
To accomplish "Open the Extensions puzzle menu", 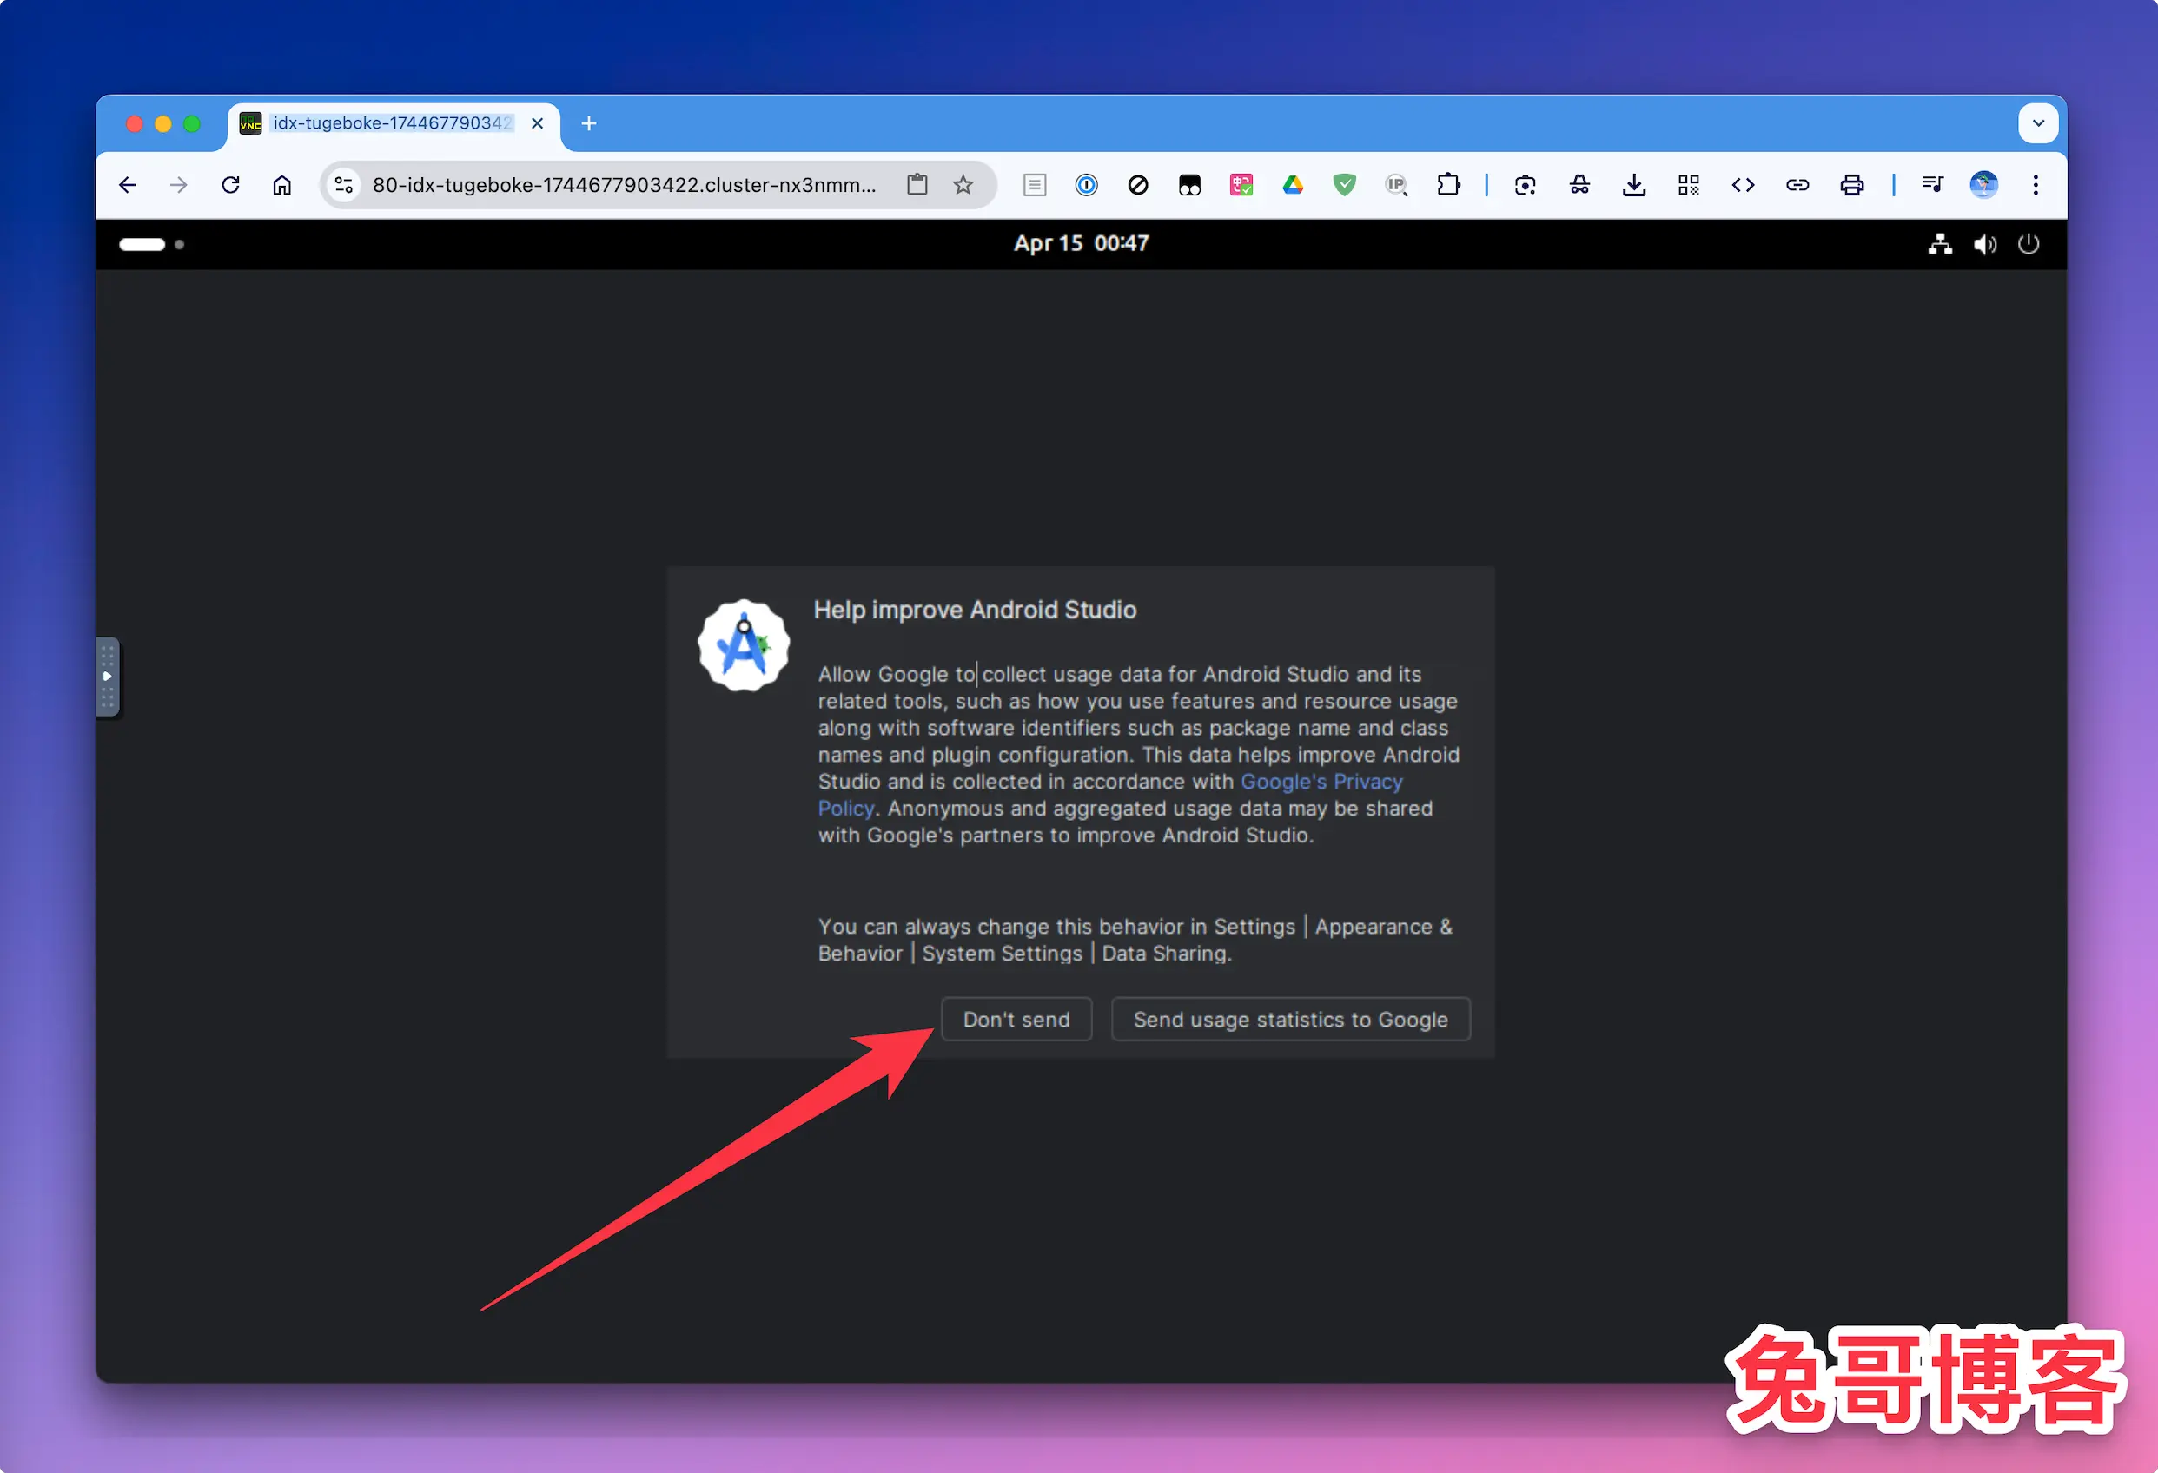I will click(1447, 185).
